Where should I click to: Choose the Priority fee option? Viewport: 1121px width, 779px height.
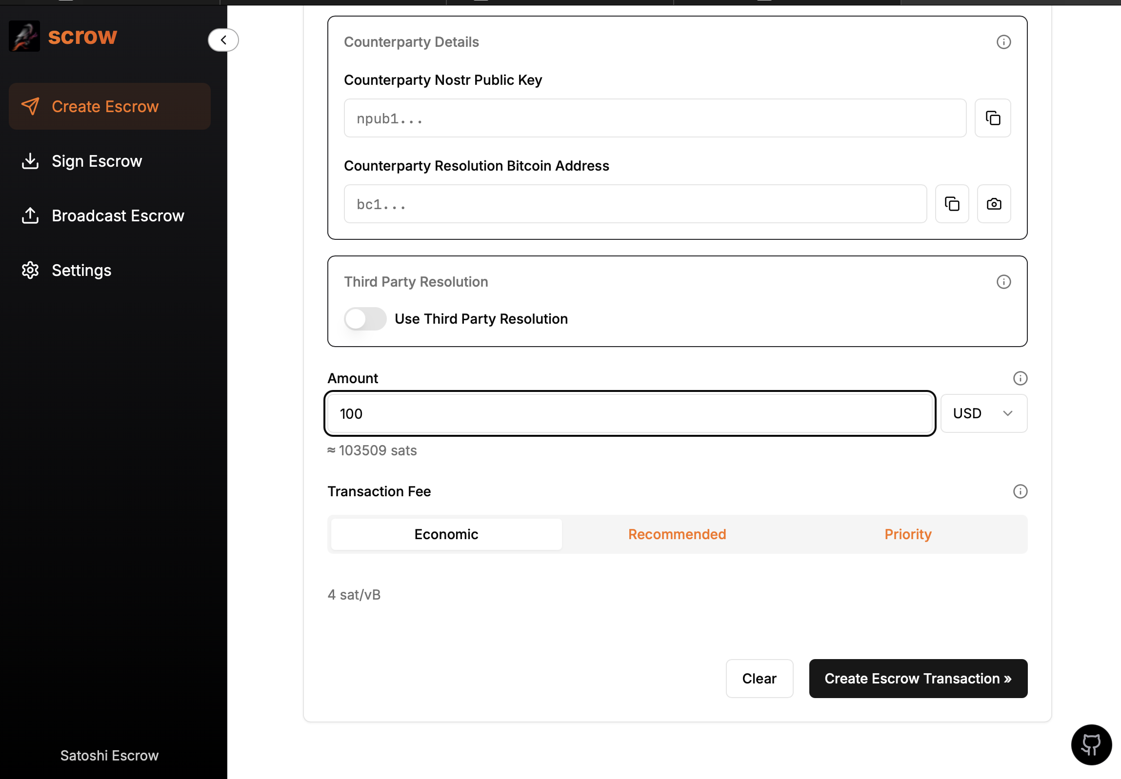(908, 534)
